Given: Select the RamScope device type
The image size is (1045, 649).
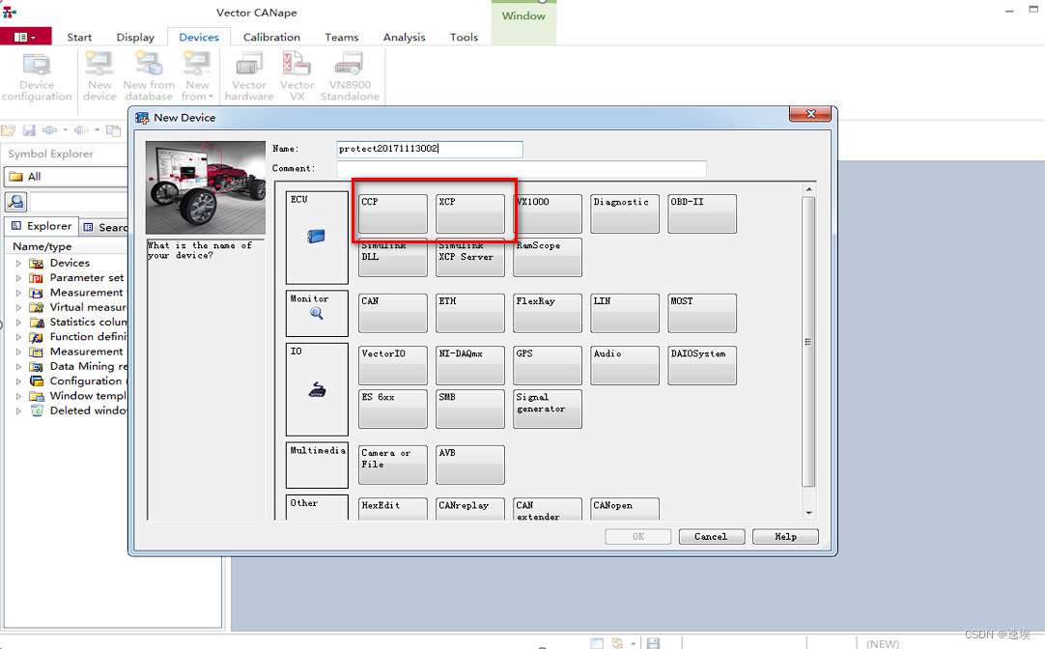Looking at the screenshot, I should [548, 257].
